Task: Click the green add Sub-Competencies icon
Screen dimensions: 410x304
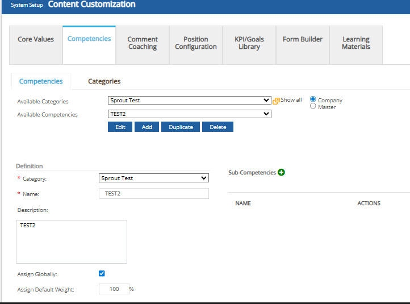Action: click(281, 172)
